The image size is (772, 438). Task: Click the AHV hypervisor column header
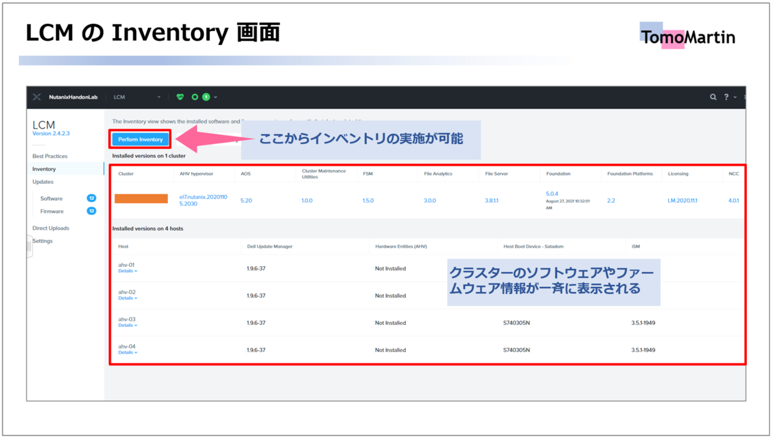(x=196, y=174)
